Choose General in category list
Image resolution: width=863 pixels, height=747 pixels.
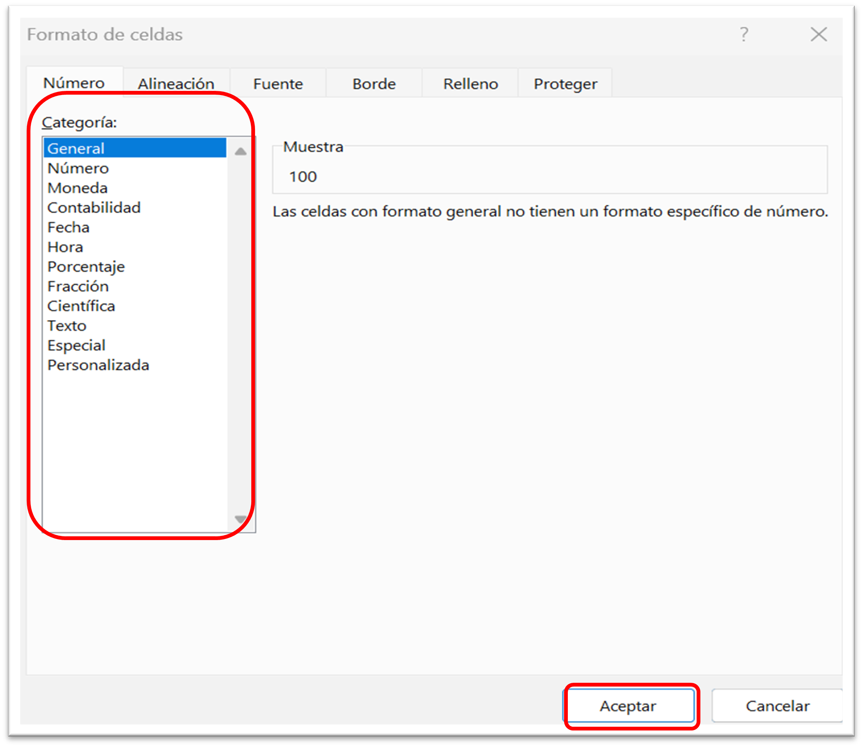tap(76, 148)
